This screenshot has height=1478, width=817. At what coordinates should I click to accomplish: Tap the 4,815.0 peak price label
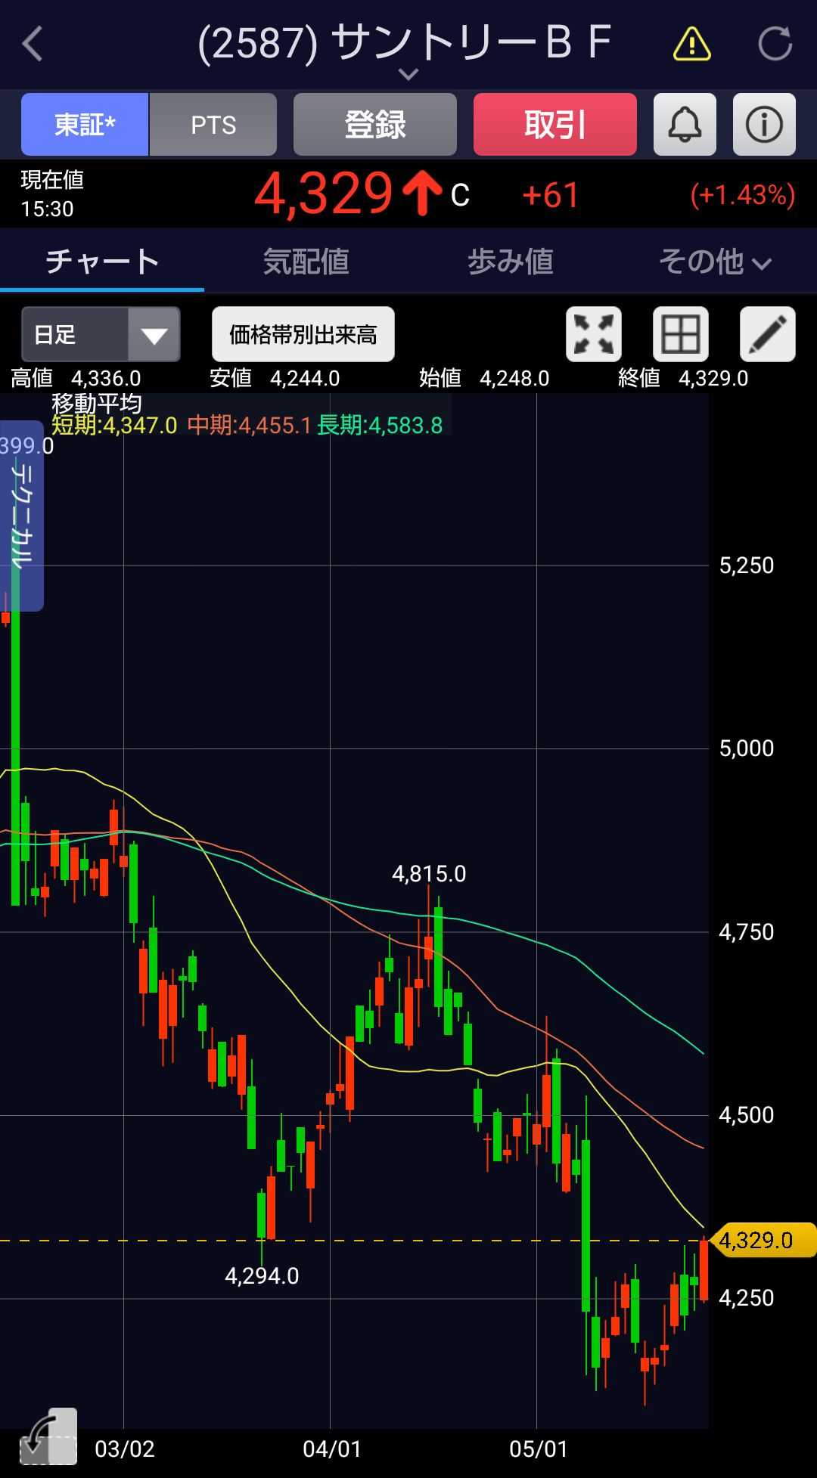pos(429,874)
